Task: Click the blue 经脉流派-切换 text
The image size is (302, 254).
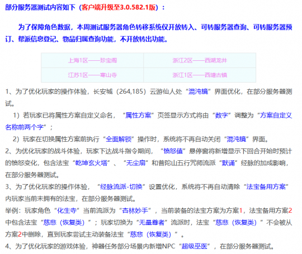Action: click(x=121, y=186)
